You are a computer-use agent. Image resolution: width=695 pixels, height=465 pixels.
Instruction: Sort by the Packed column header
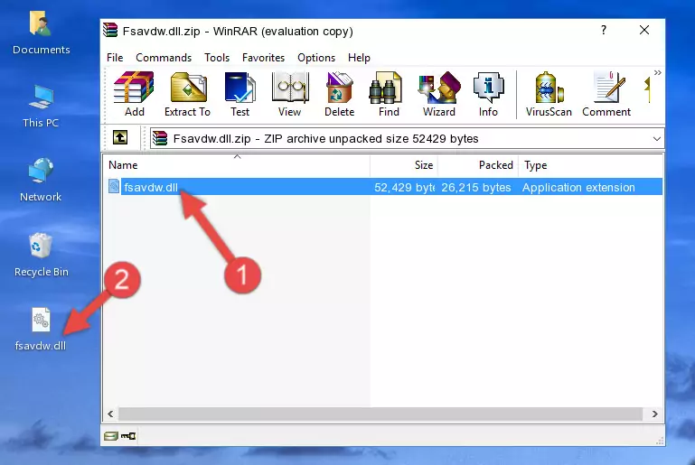tap(478, 165)
